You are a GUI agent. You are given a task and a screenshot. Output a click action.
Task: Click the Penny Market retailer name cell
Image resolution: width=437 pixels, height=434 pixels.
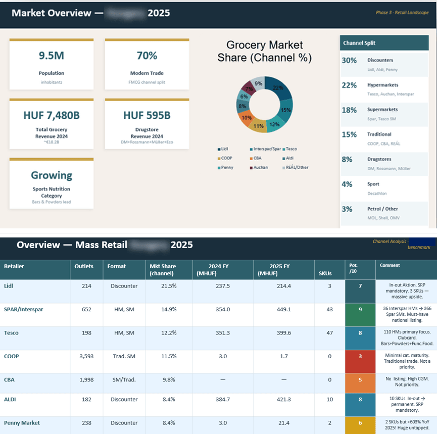pyautogui.click(x=35, y=425)
